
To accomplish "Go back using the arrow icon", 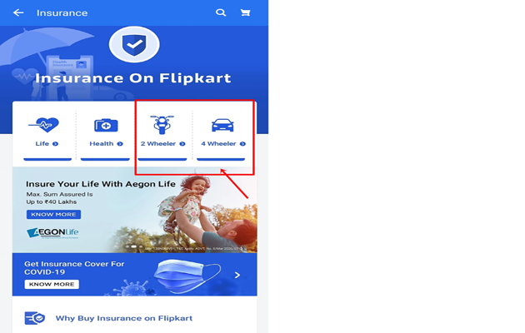I will tap(18, 12).
